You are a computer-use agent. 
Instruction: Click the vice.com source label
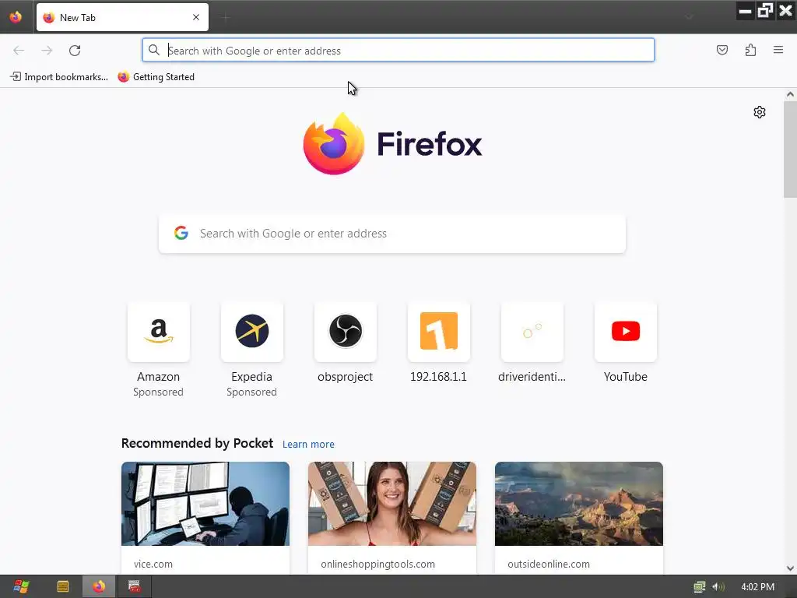pos(153,564)
